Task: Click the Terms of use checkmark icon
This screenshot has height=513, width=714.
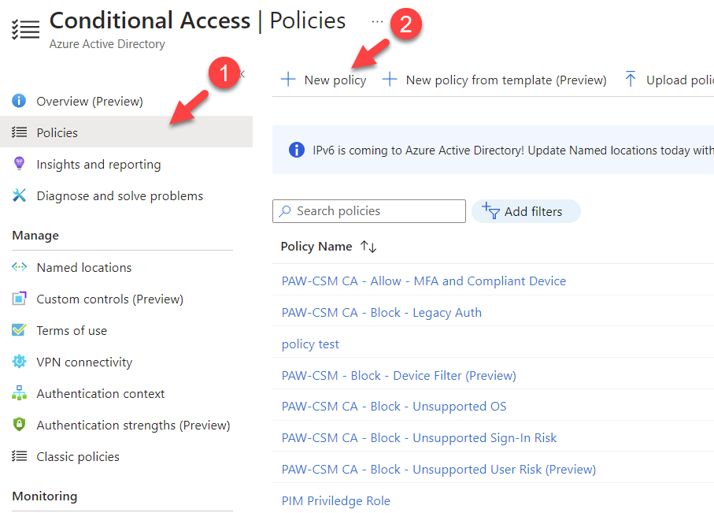Action: tap(20, 330)
